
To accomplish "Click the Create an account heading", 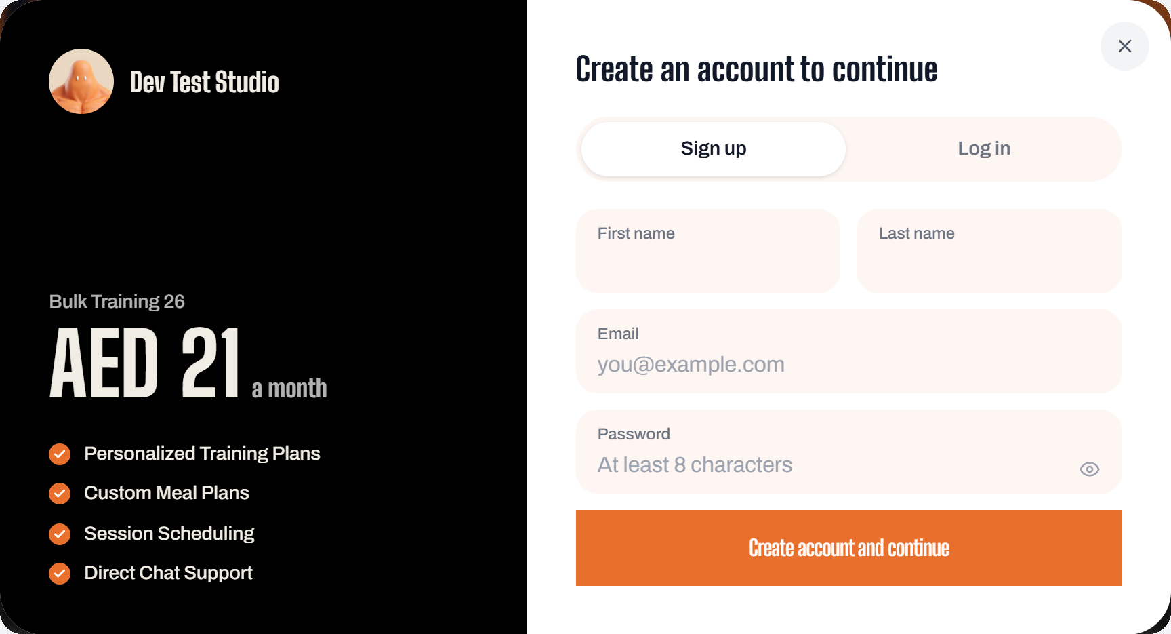I will point(756,69).
